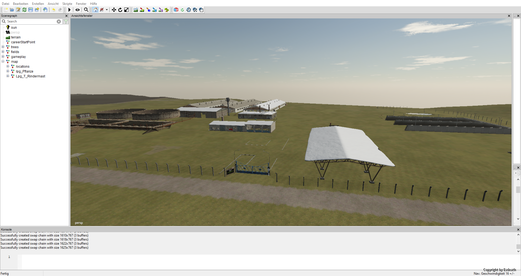
Task: Toggle the house navigation icon
Action: coord(95,10)
